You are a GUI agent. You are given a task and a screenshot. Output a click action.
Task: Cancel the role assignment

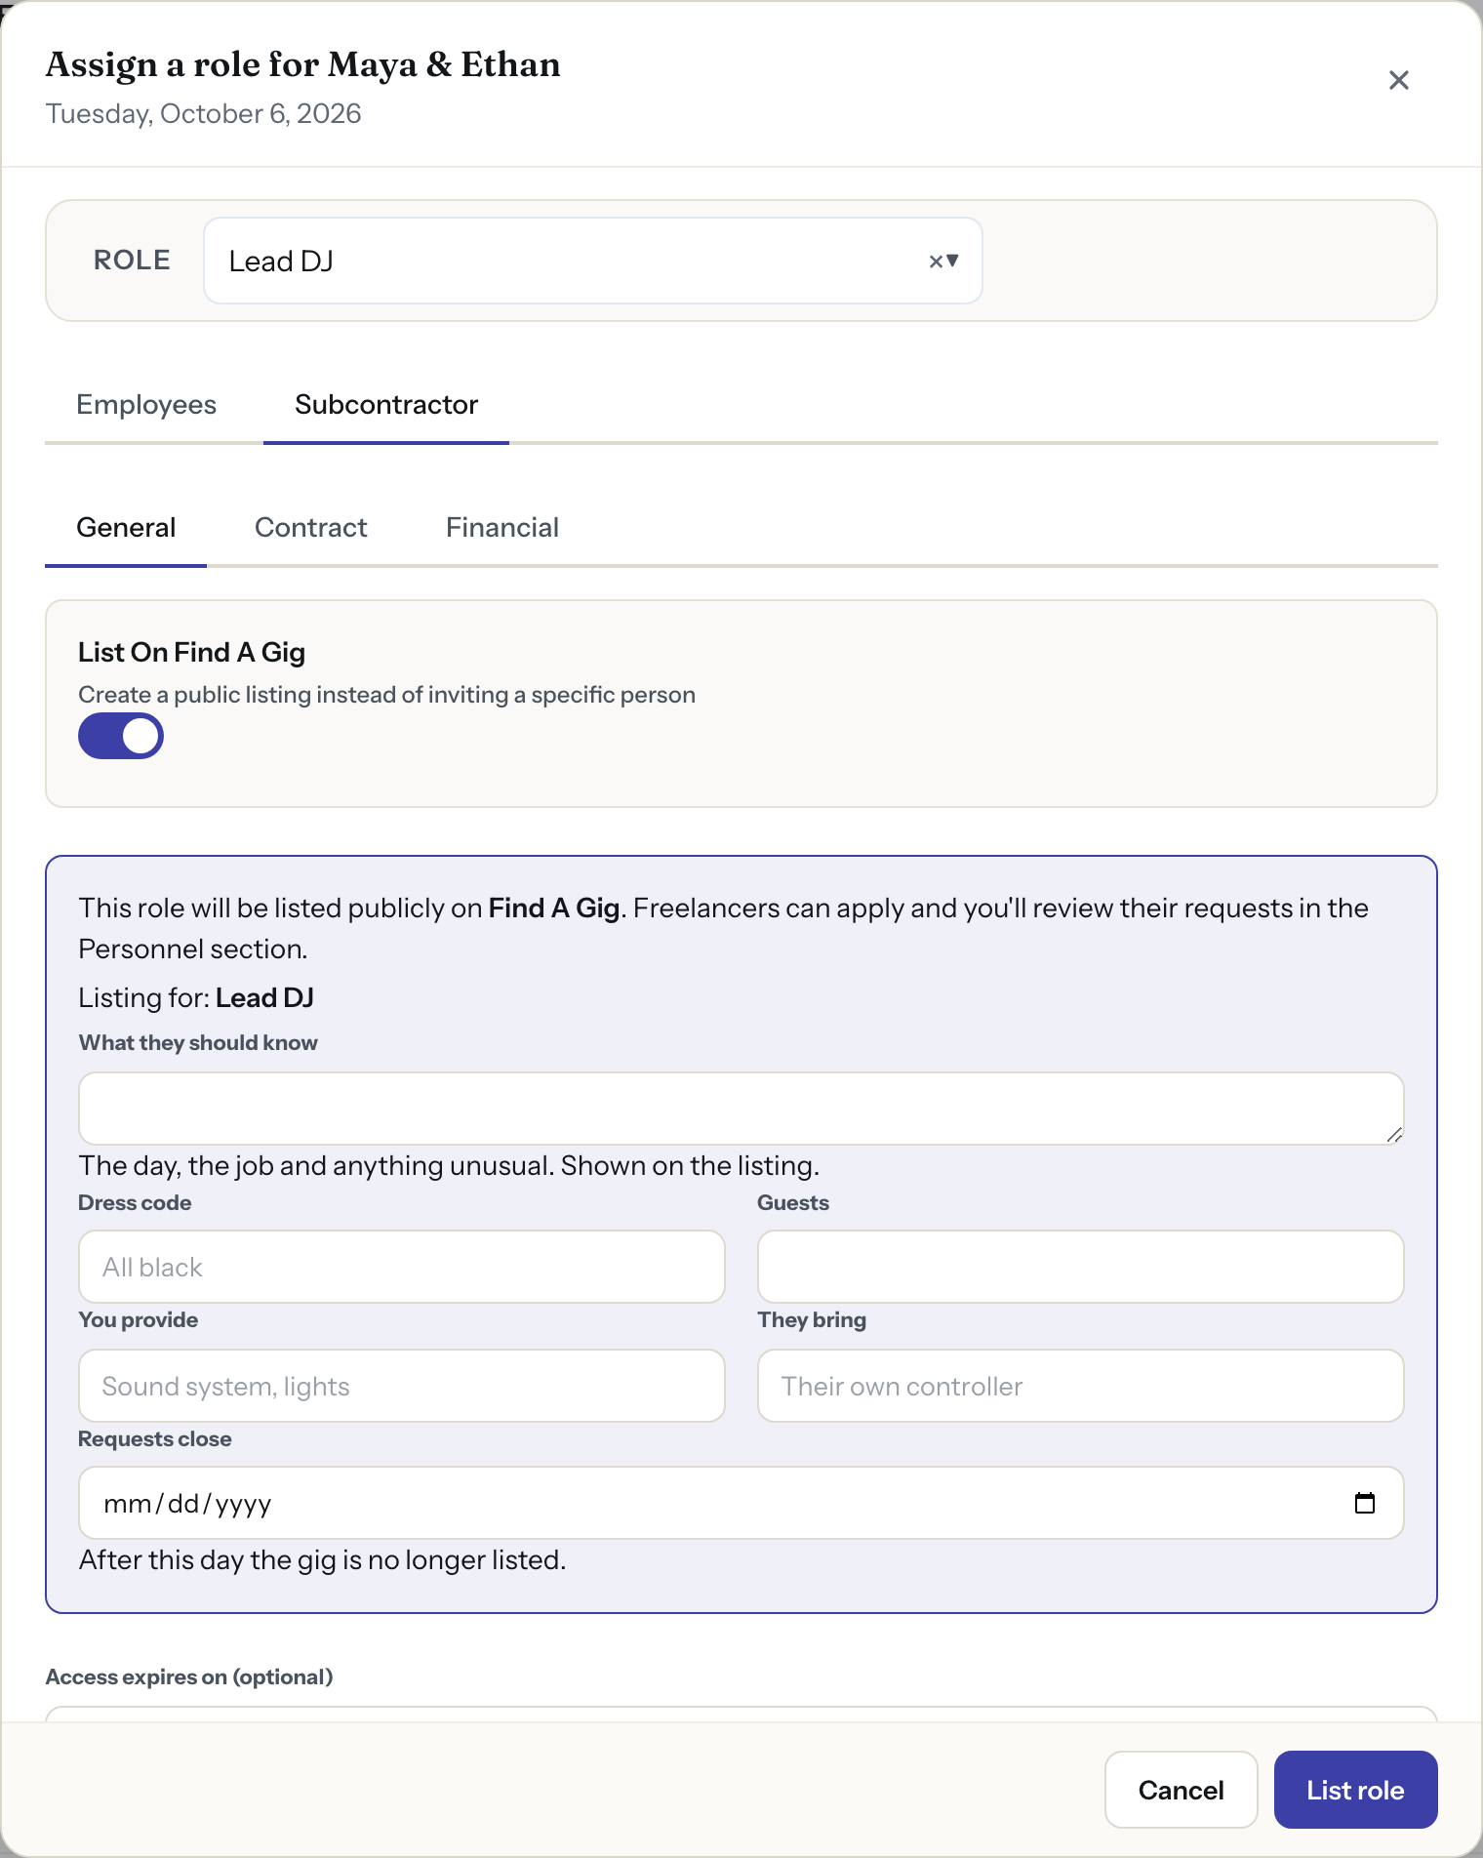tap(1181, 1790)
